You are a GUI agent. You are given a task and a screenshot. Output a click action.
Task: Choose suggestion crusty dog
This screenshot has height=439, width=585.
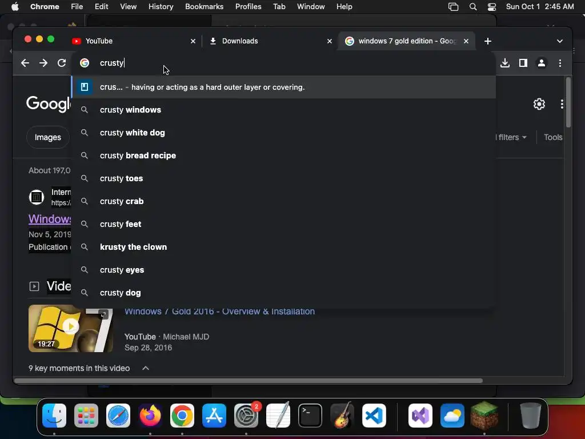(x=283, y=293)
